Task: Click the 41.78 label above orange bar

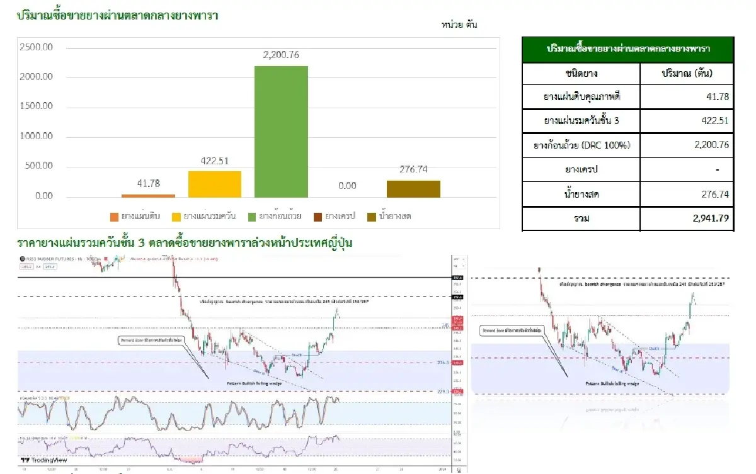Action: 149,183
